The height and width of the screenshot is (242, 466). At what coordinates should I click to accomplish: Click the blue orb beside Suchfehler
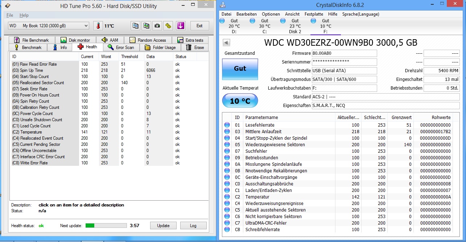coord(227,151)
